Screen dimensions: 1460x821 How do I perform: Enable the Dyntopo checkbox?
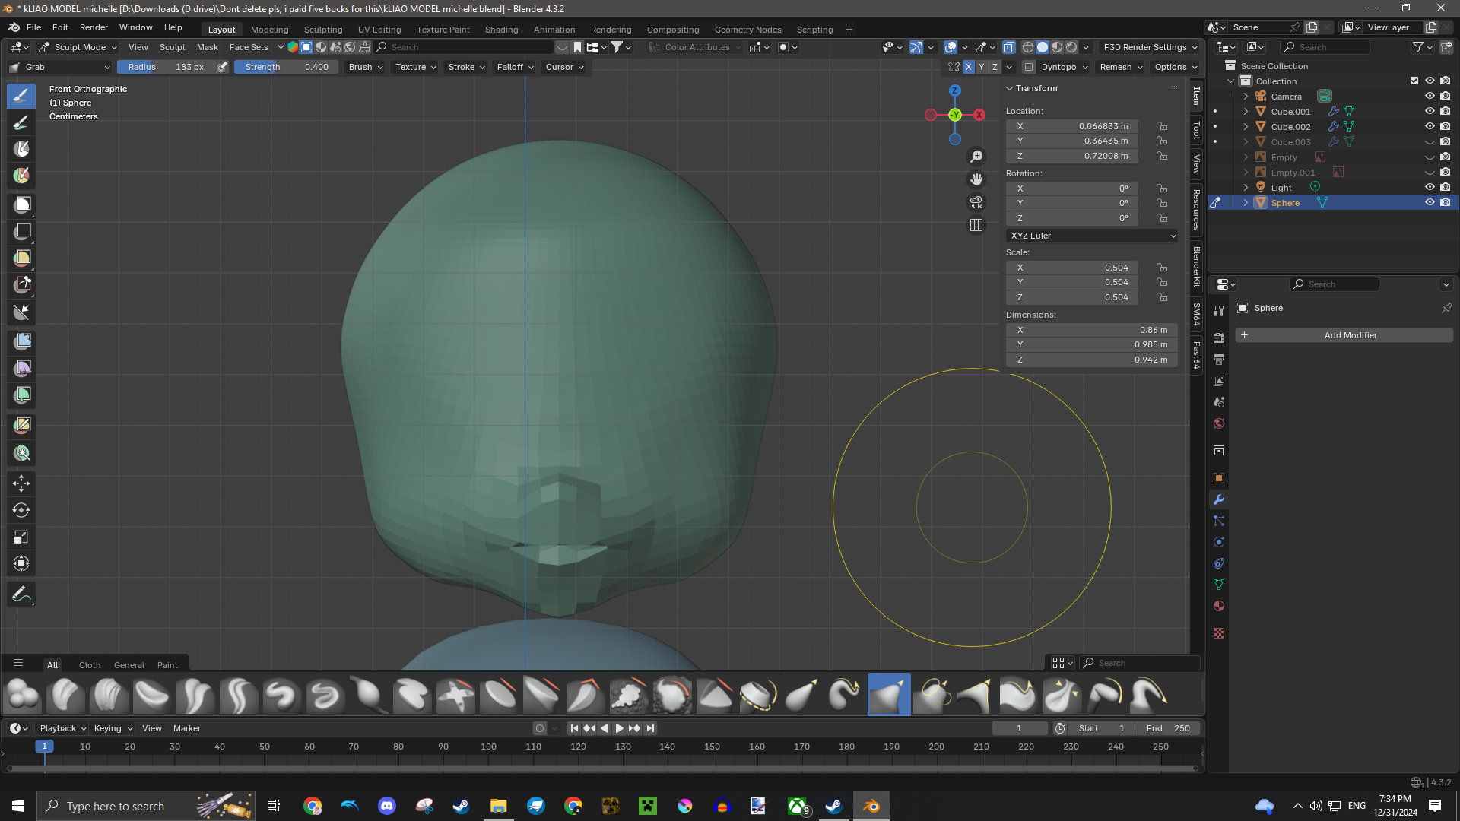(x=1029, y=67)
